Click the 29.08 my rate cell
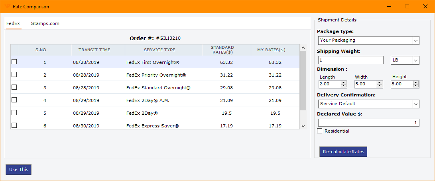This screenshot has width=435, height=181. coord(275,88)
